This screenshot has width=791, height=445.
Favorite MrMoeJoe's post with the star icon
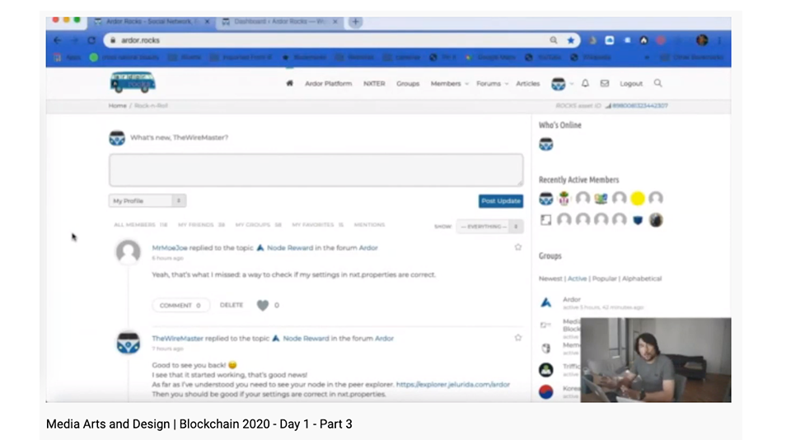pyautogui.click(x=518, y=247)
